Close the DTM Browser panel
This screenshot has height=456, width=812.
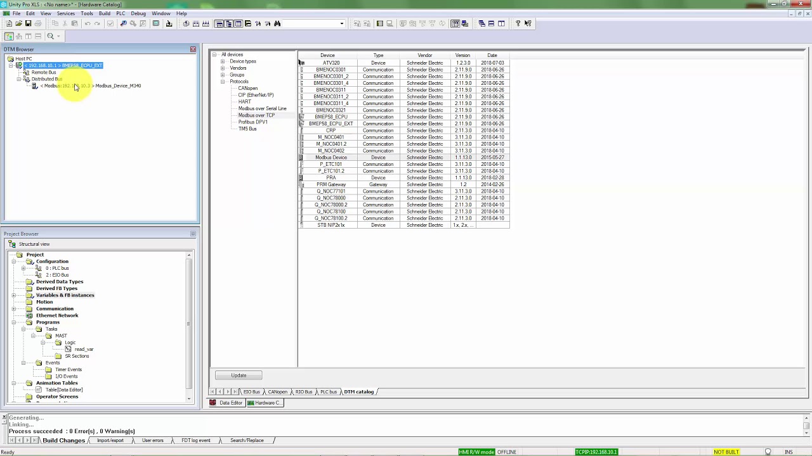(193, 49)
